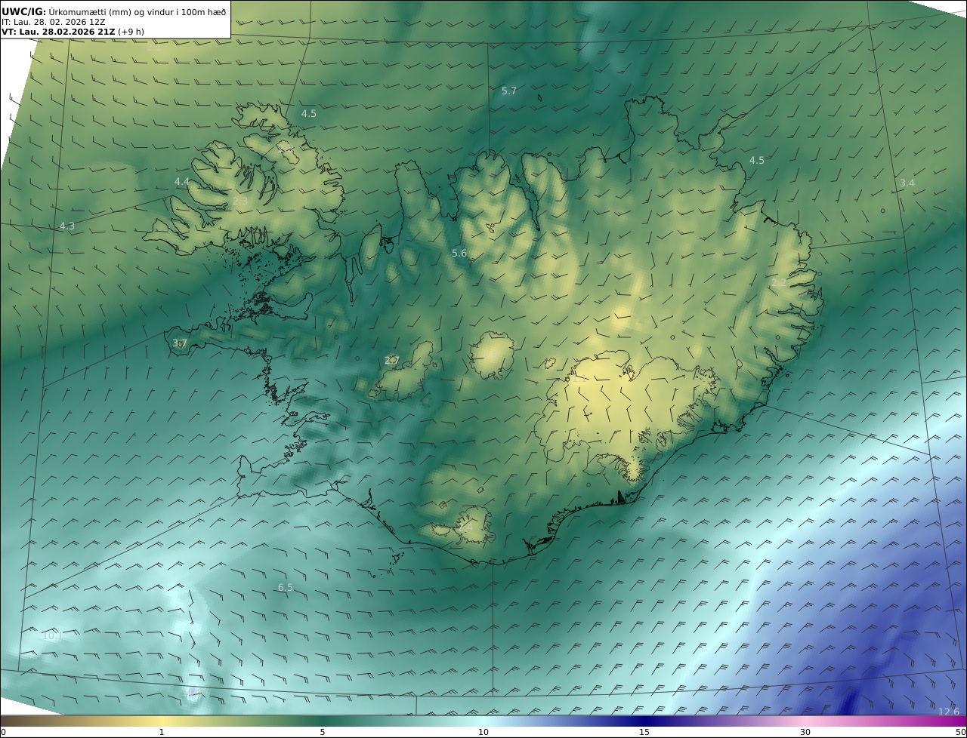Viewport: 967px width, 738px height.
Task: Click the color bar tick label "0"
Action: (3, 732)
